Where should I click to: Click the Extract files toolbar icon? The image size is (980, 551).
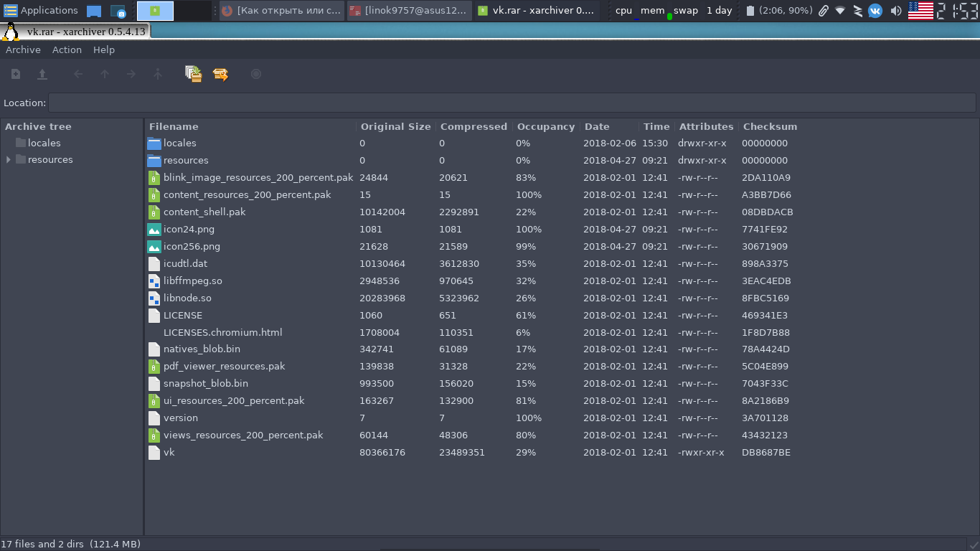[x=220, y=74]
